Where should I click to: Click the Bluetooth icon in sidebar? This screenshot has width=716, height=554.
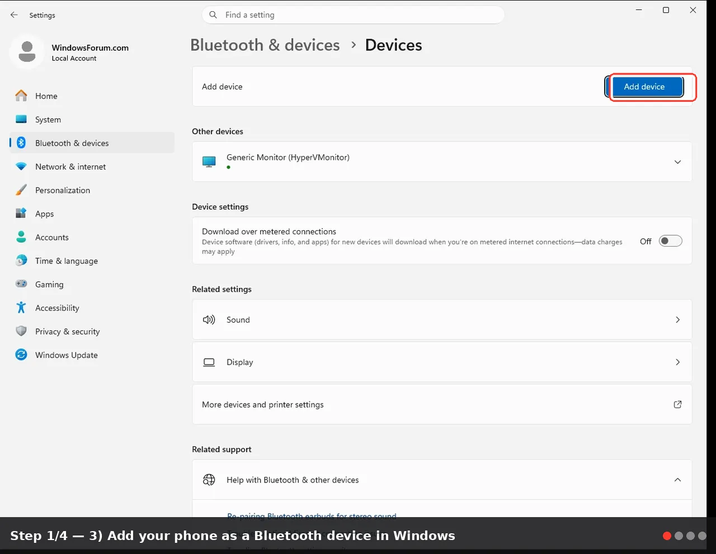tap(21, 143)
